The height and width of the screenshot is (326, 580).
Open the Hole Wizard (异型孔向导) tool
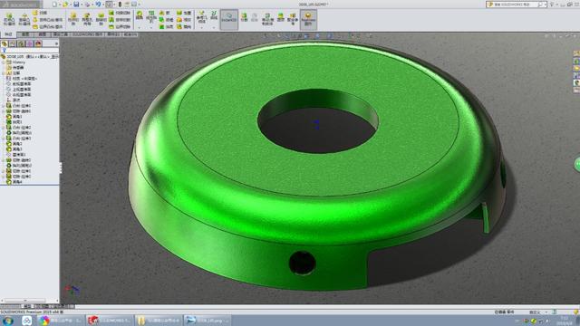click(87, 19)
